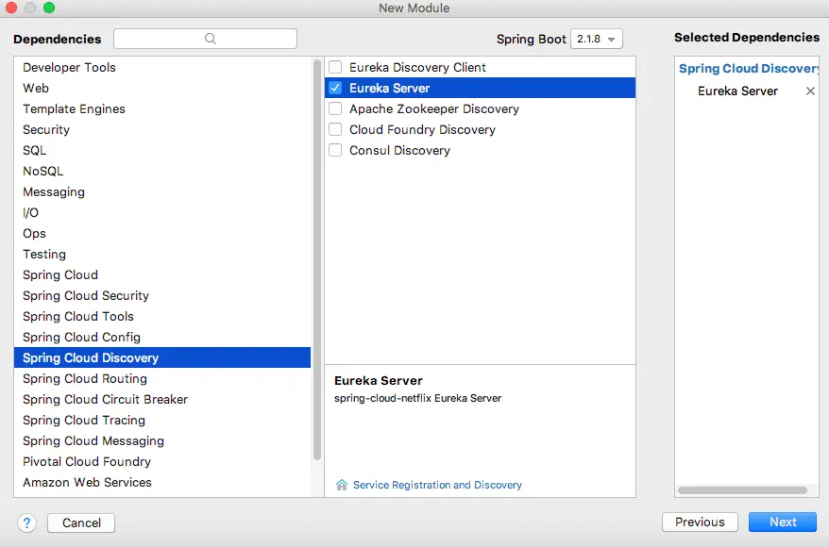
Task: Click the search magnifier icon in Dependencies field
Action: click(x=211, y=39)
